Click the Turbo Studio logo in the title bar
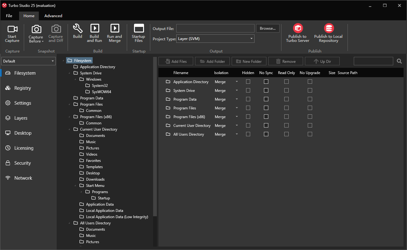The width and height of the screenshot is (407, 250). click(4, 6)
